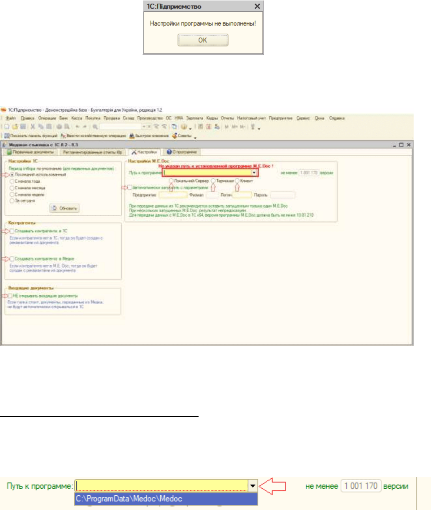Screen dimensions: 431x510
Task: Switch to Первичные документы tab
Action: (30, 152)
